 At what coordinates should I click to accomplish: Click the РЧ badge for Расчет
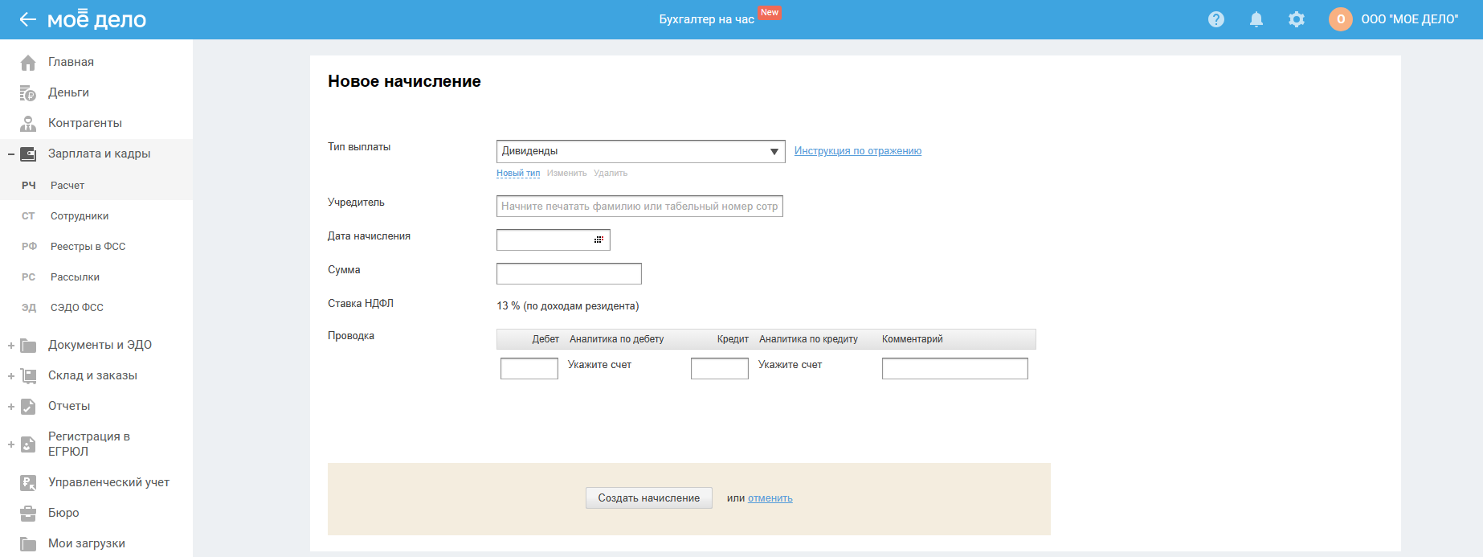(29, 186)
